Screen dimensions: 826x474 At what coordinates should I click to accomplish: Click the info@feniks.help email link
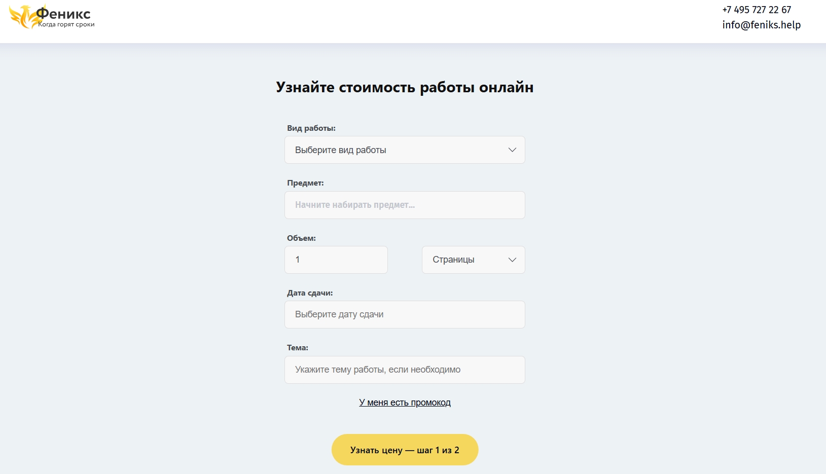point(761,25)
